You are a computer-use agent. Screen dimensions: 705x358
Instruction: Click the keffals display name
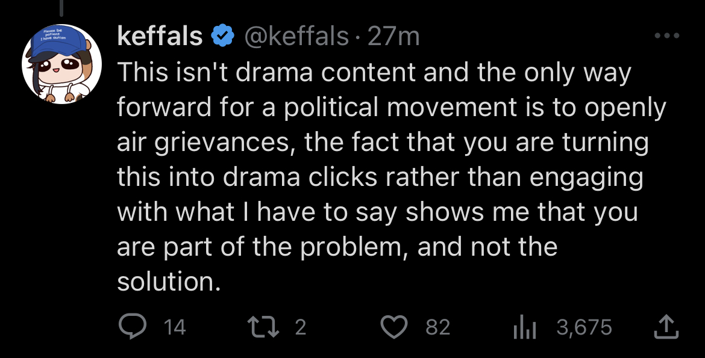(160, 36)
